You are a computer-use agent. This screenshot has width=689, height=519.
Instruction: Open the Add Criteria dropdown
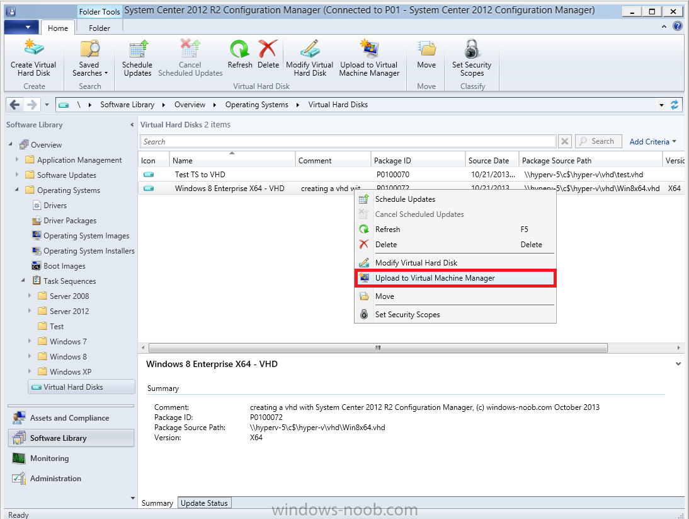pos(652,142)
